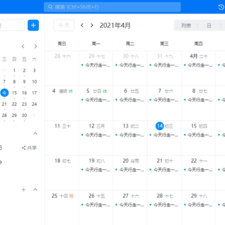This screenshot has width=225, height=225.
Task: Select 22 in mini calendar
Action: pos(14,104)
